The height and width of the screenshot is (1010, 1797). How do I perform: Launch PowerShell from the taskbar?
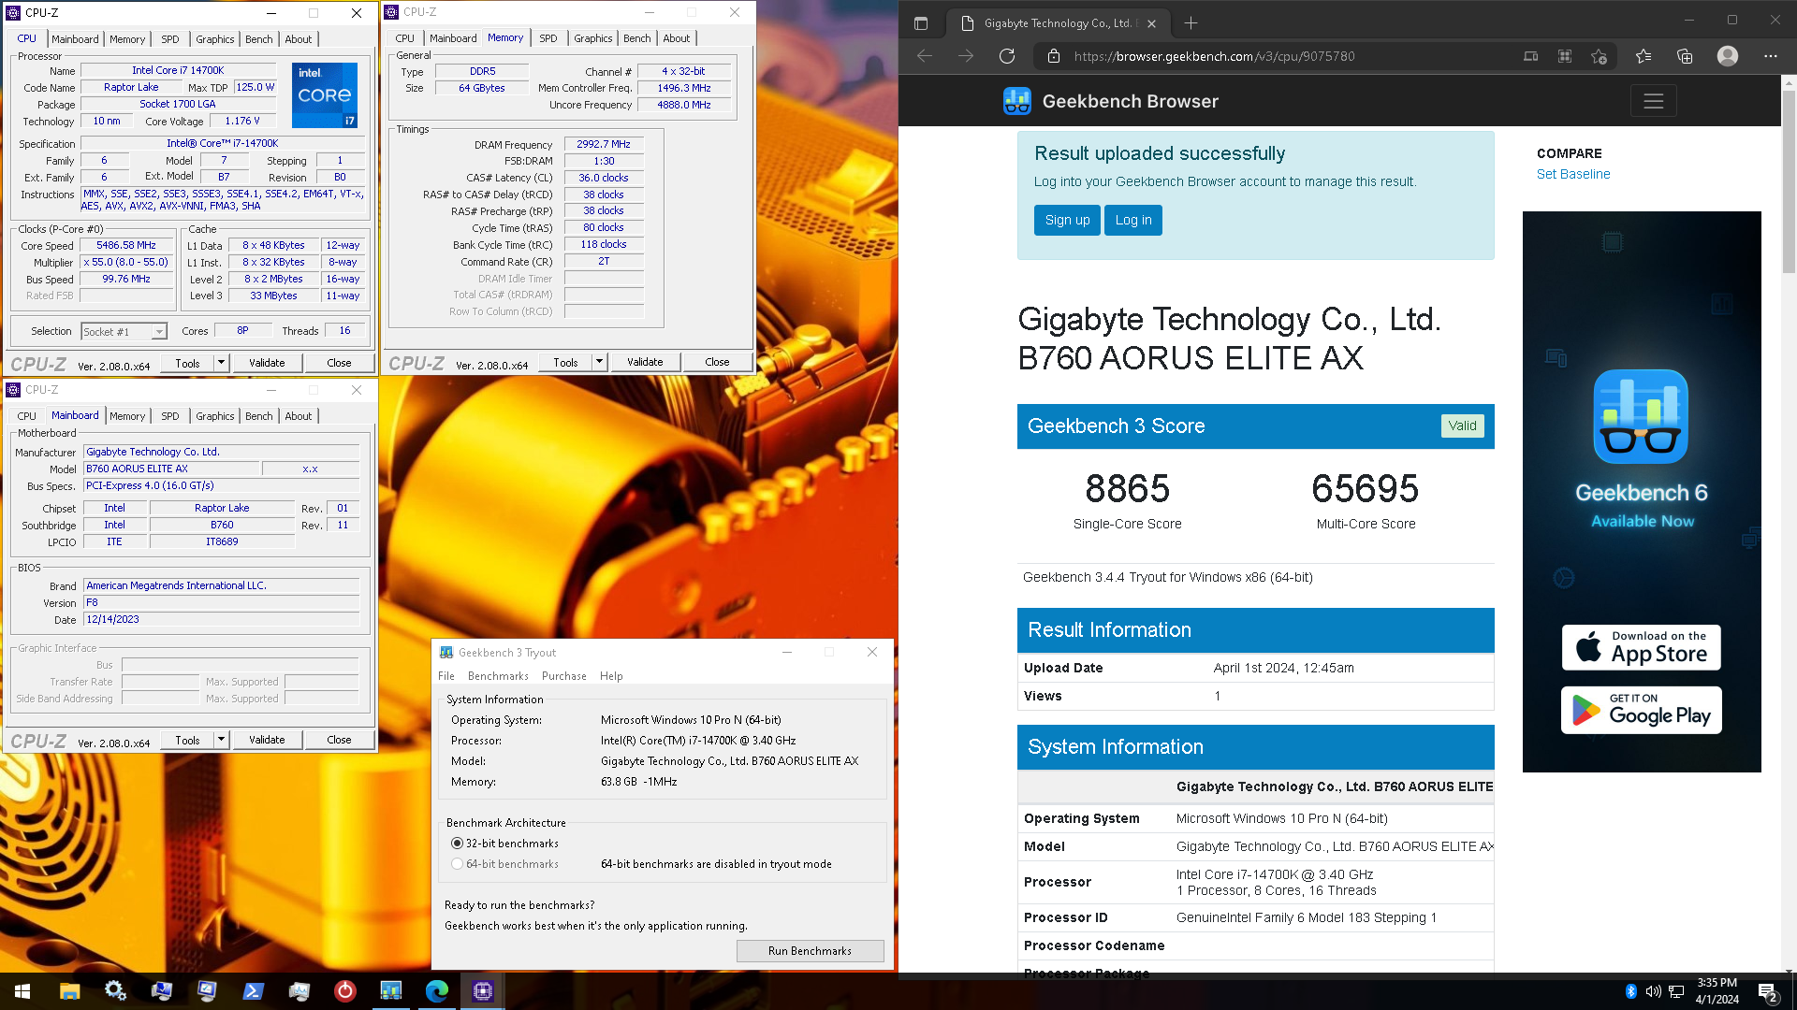[253, 991]
